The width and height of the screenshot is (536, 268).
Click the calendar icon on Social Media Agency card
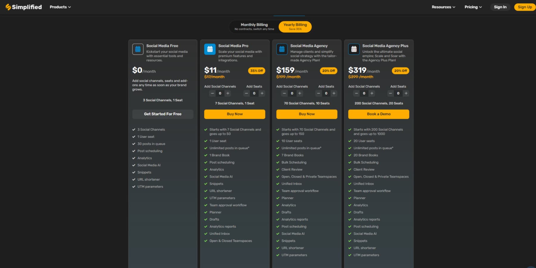[x=282, y=49]
